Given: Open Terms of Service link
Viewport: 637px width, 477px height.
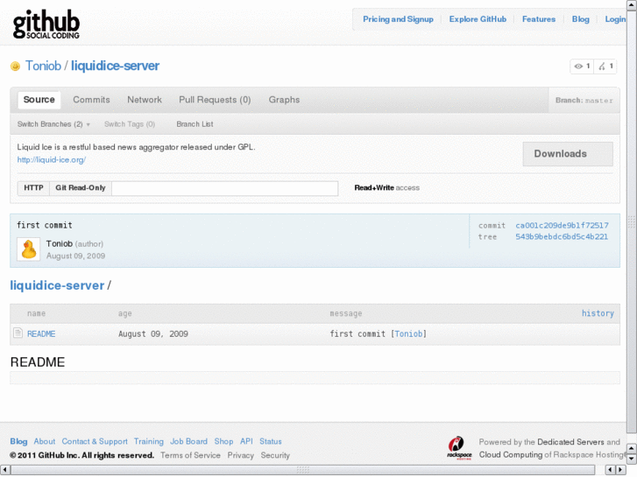Looking at the screenshot, I should click(190, 455).
